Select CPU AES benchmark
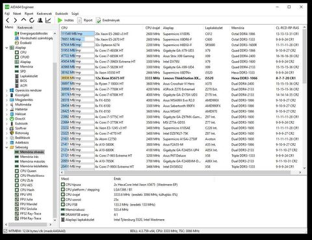 [x=26, y=185]
